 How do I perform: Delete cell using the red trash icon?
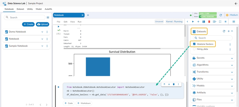tap(209, 22)
